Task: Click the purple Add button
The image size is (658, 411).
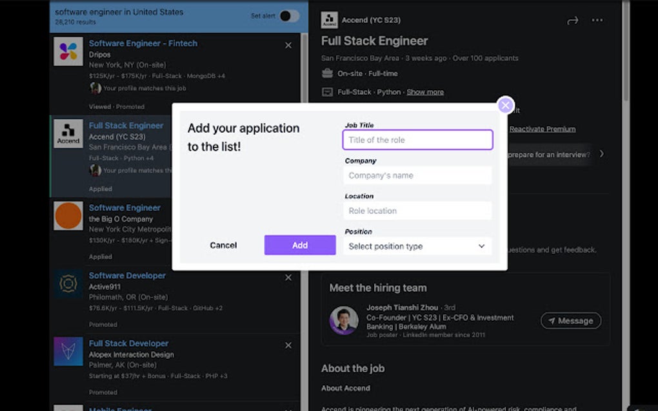Action: coord(299,245)
